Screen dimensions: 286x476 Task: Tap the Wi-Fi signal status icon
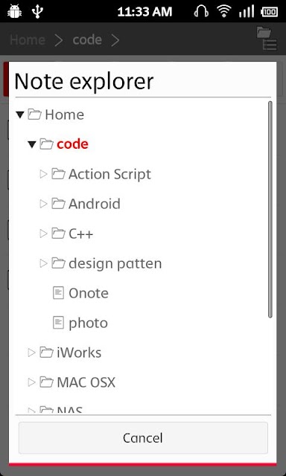coord(224,12)
